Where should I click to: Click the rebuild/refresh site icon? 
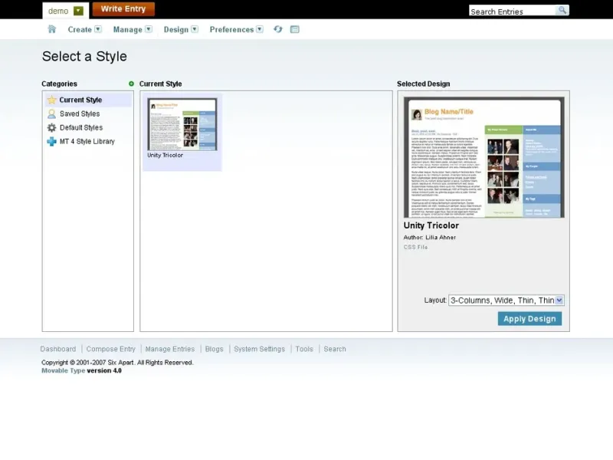(x=278, y=29)
